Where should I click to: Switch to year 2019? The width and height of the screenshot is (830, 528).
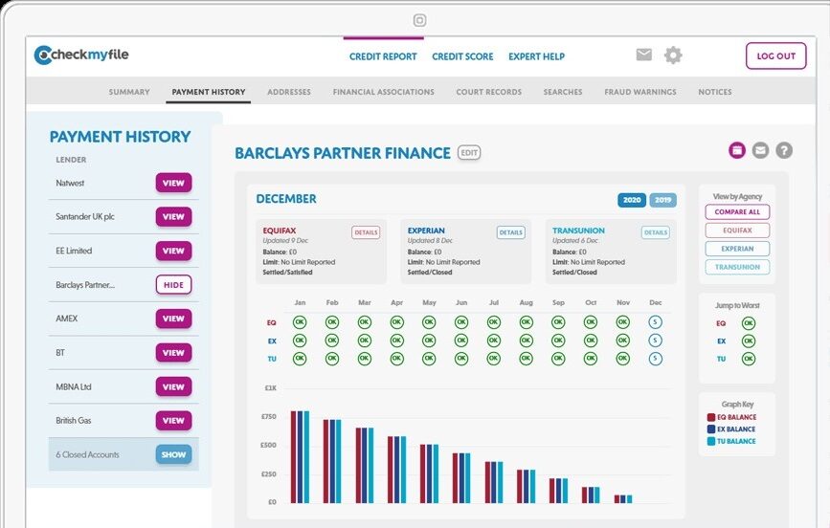click(662, 200)
